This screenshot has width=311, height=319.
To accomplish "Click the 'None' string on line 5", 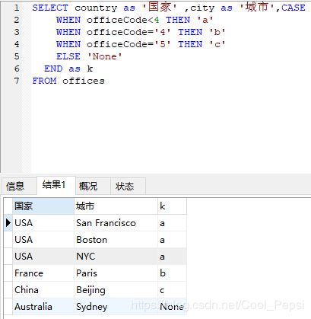I will [105, 56].
